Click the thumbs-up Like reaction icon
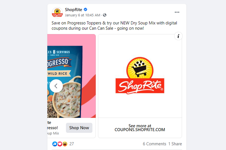The height and width of the screenshot is (150, 226). click(x=55, y=144)
